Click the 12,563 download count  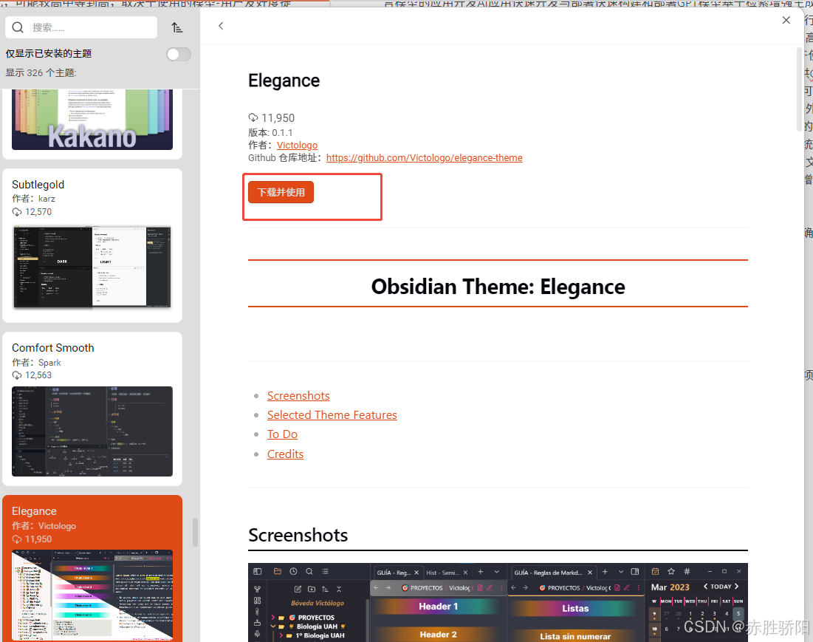click(38, 375)
